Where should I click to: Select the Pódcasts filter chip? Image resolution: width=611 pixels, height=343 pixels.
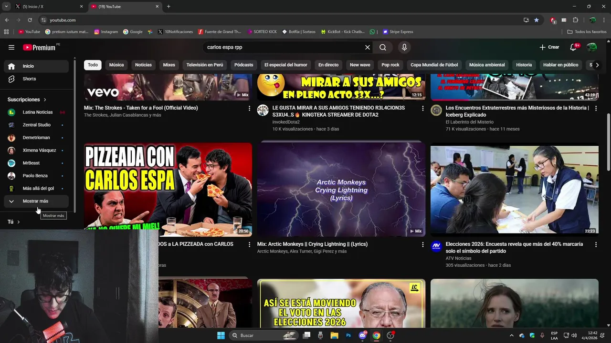[x=244, y=65]
